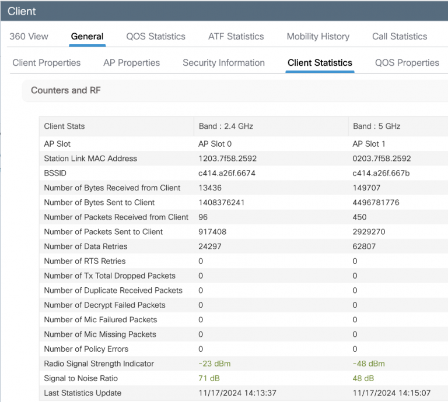
Task: Open the Client Properties sub-tab
Action: point(47,63)
